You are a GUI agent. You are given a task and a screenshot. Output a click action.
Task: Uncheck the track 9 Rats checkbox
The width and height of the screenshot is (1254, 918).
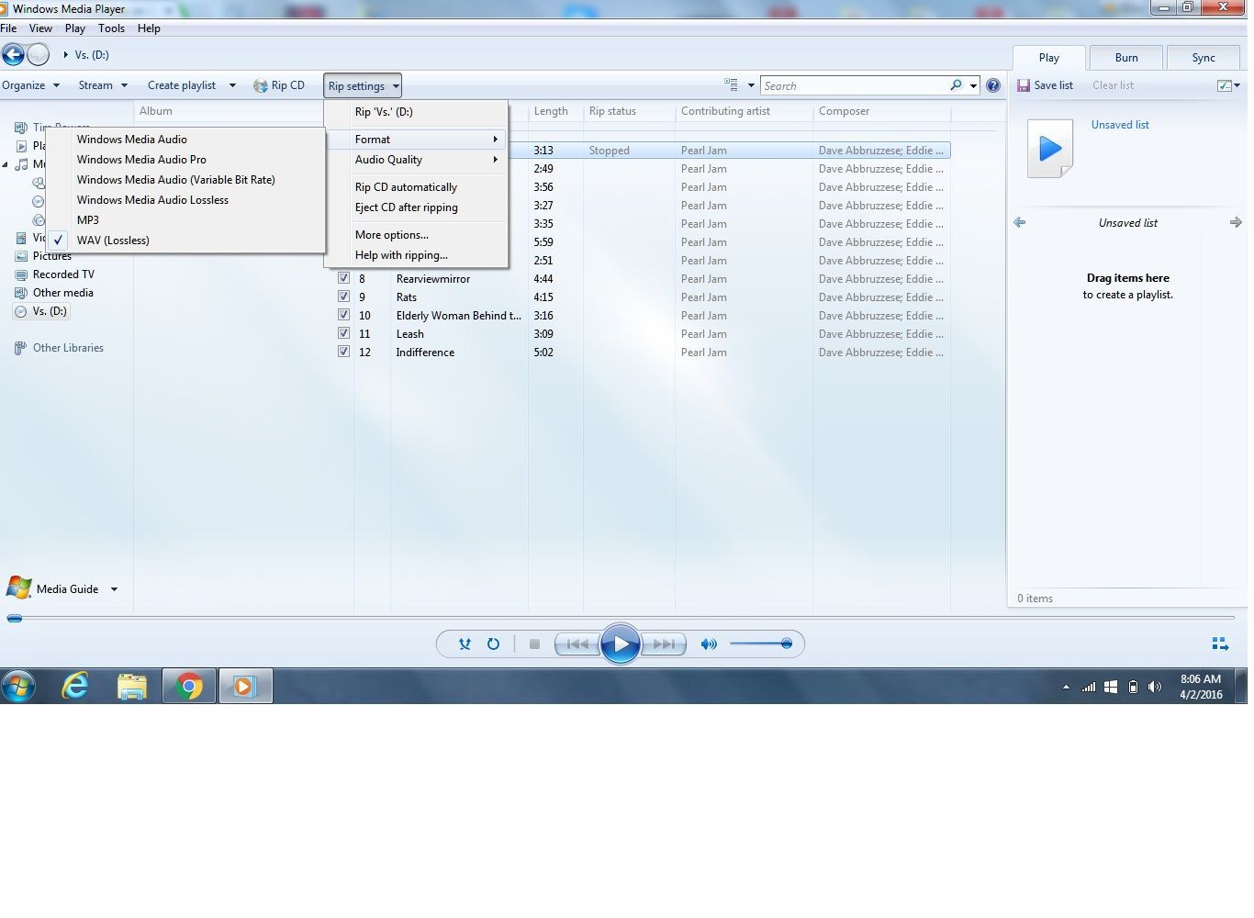343,297
